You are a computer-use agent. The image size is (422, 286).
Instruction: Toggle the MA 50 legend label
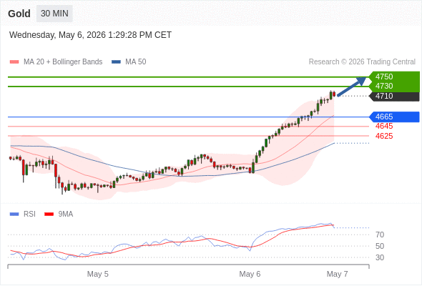136,62
